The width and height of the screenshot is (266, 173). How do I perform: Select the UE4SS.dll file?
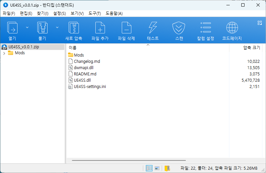click(x=80, y=80)
